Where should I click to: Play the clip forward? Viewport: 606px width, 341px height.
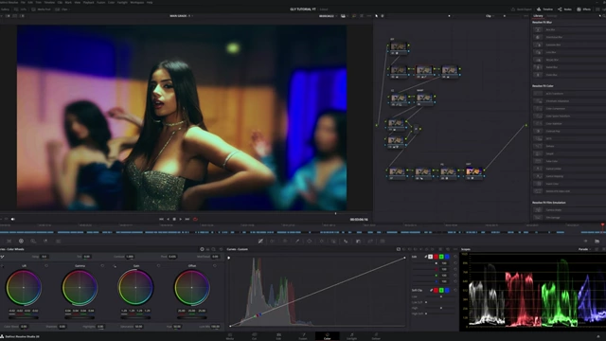point(181,219)
